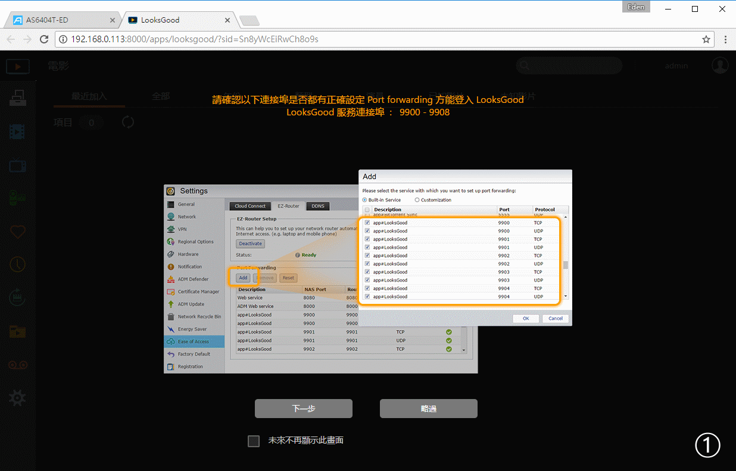Screen dimensions: 736x471
Task: Open the home videos camcorder icon
Action: coord(18,198)
